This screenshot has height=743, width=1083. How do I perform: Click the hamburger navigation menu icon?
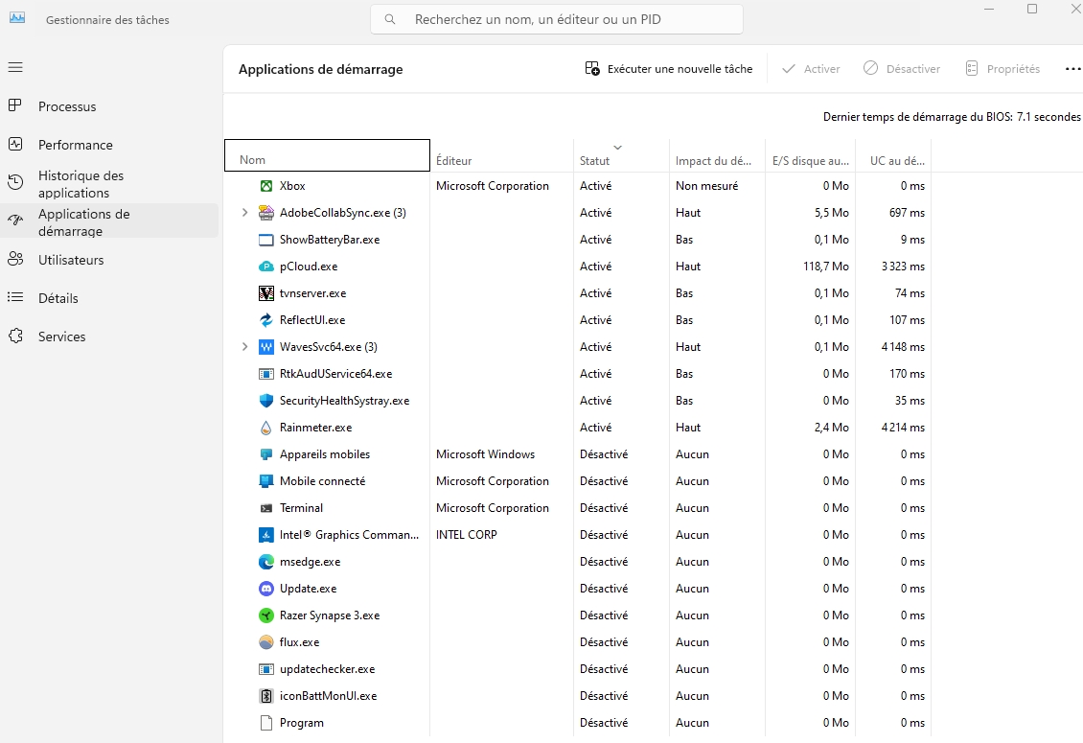(x=15, y=67)
